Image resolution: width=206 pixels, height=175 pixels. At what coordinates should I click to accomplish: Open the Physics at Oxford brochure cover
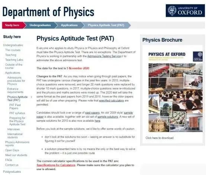point(176,91)
